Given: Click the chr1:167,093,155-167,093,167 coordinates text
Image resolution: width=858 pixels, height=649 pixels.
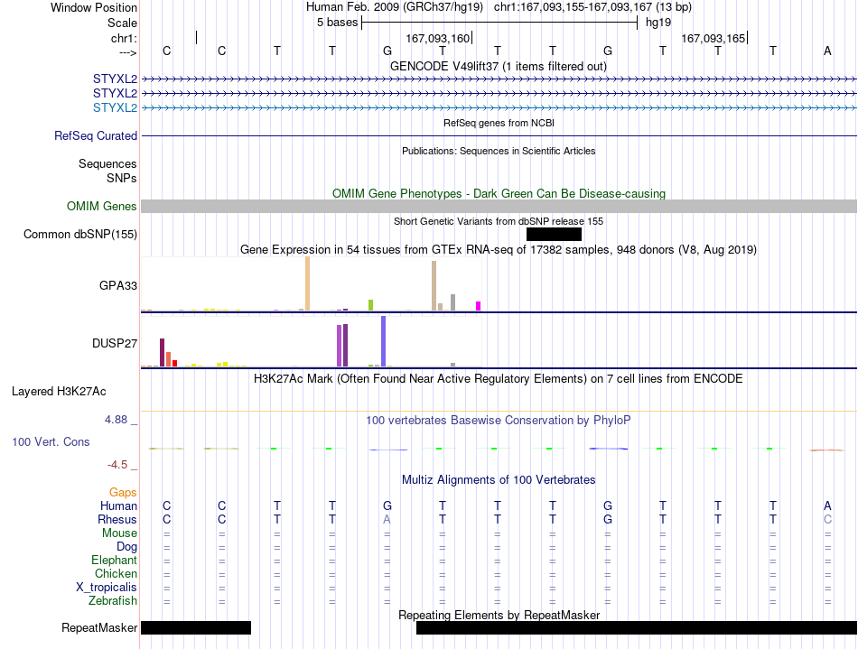Looking at the screenshot, I should tap(592, 7).
